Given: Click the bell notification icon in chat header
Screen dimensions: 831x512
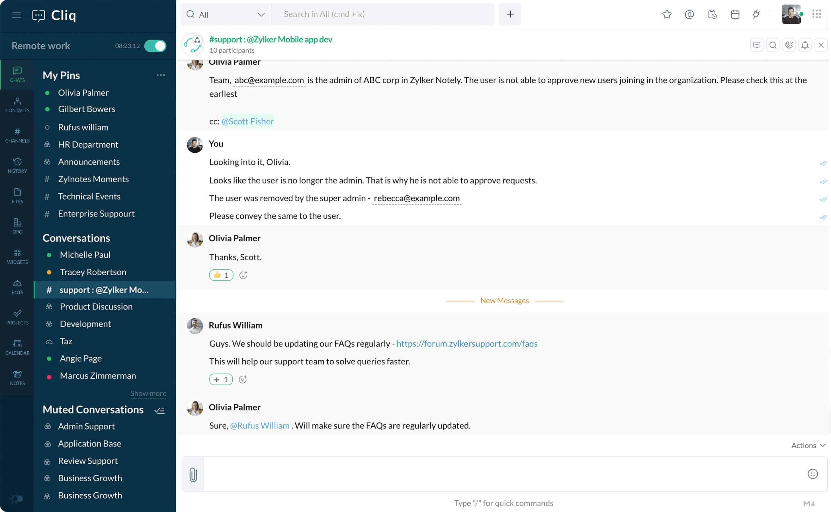Looking at the screenshot, I should 805,45.
